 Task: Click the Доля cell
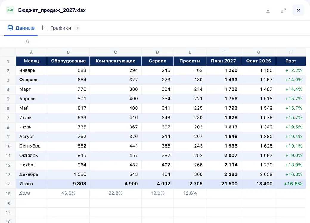(x=31, y=193)
